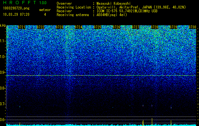Image resolution: width=199 pixels, height=126 pixels.
Task: Click the meteor echo dot at 0729
Action: tap(171, 108)
